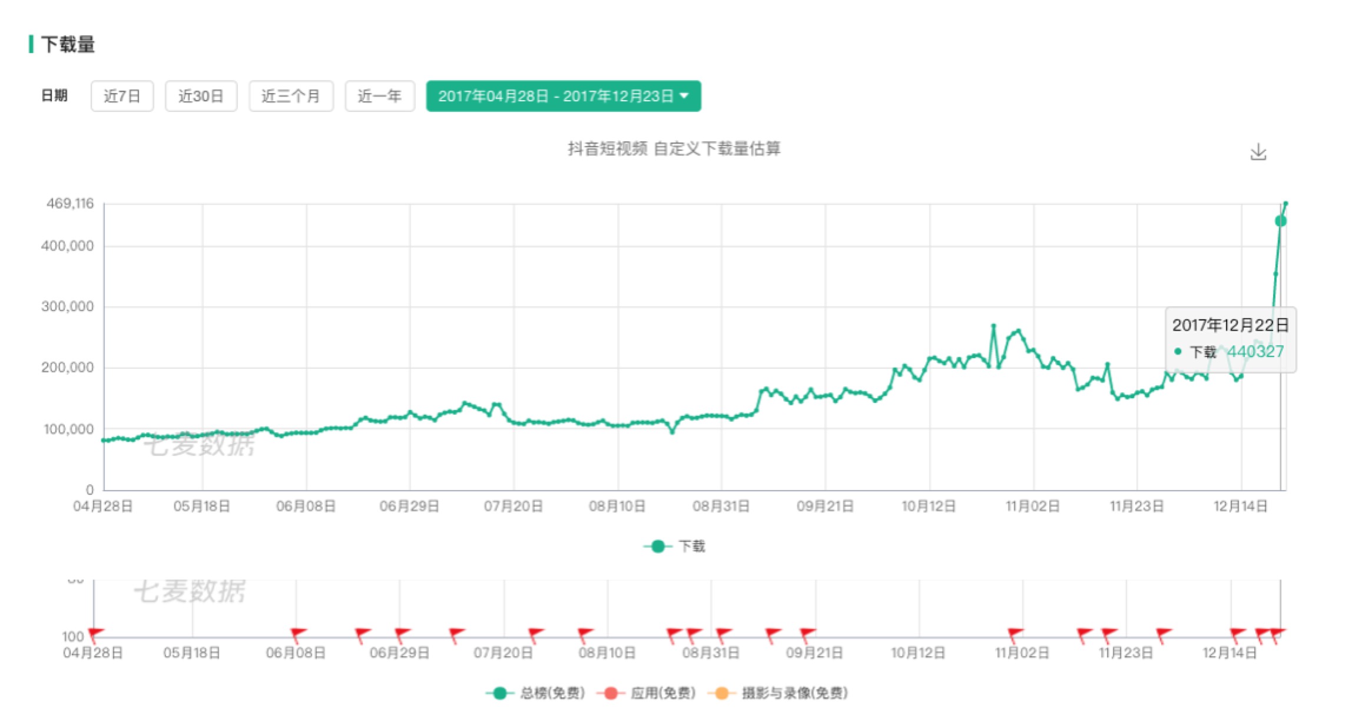1352x721 pixels.
Task: Choose the 近三个月 date filter
Action: point(291,96)
